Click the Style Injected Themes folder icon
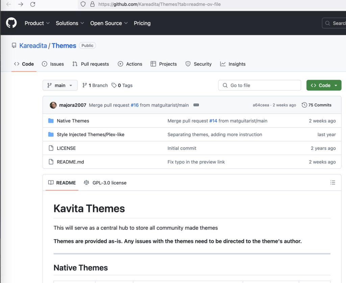346x283 pixels. tap(51, 134)
